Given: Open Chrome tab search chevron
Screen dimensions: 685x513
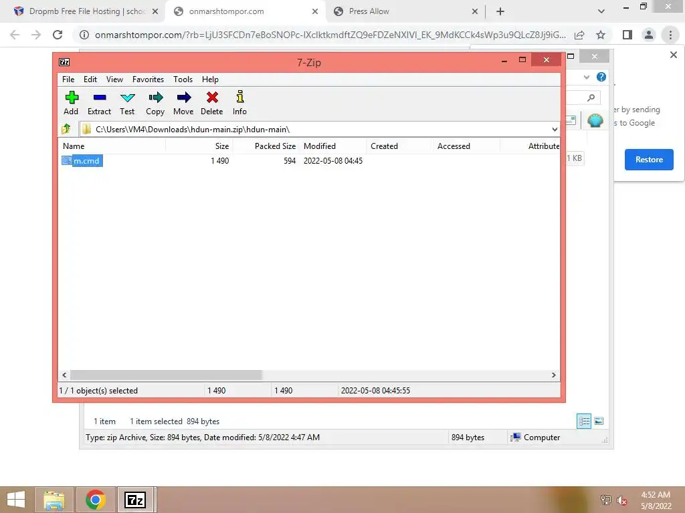Looking at the screenshot, I should 601,11.
